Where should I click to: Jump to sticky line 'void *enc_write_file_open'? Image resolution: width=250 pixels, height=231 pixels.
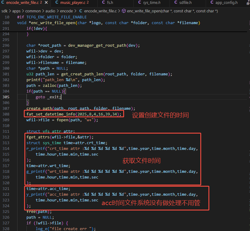tap(108, 23)
